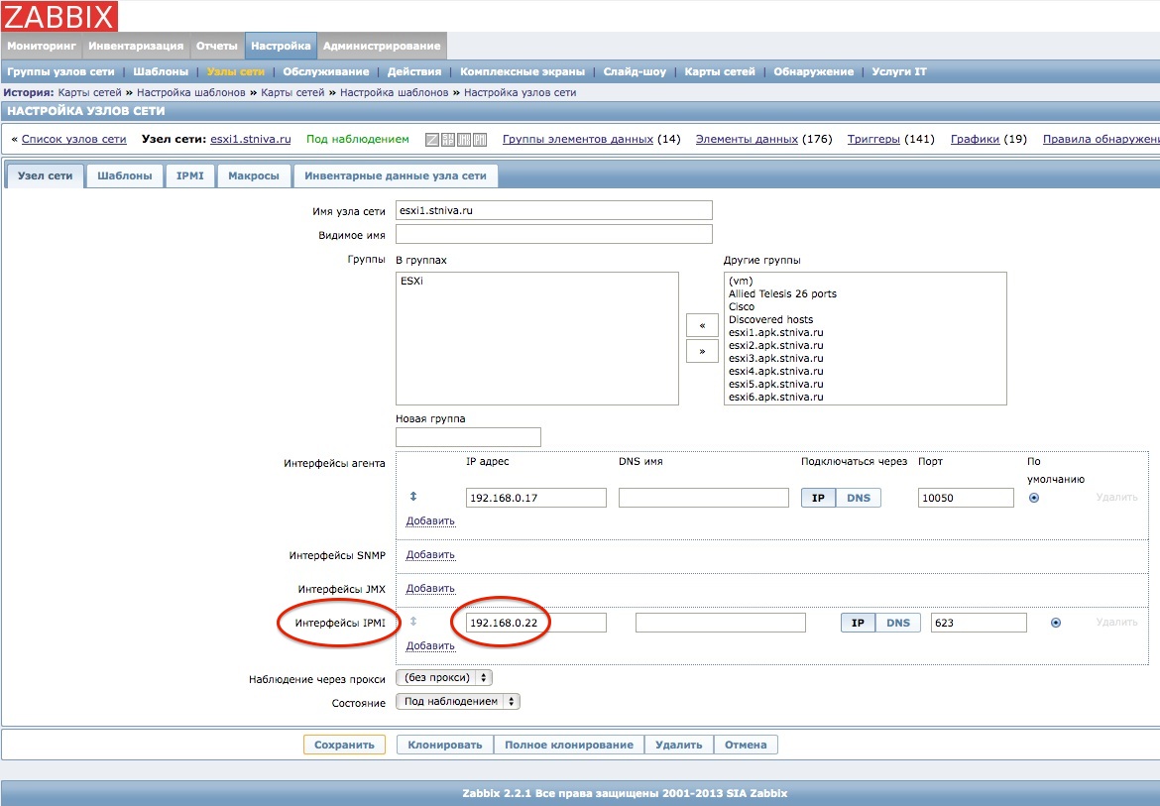
Task: Open the Триггеры link
Action: coord(873,140)
